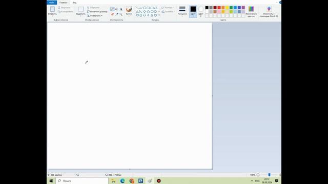Viewport: 328px width, 184px height.
Task: Choose the Rounded rectangle shape
Action: click(152, 8)
